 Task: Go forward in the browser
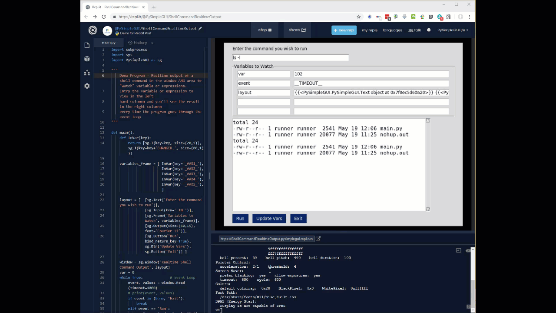tap(95, 17)
